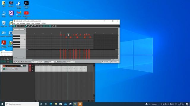
Task: Click new project icon in REAPER main toolbar
Action: pyautogui.click(x=2, y=59)
